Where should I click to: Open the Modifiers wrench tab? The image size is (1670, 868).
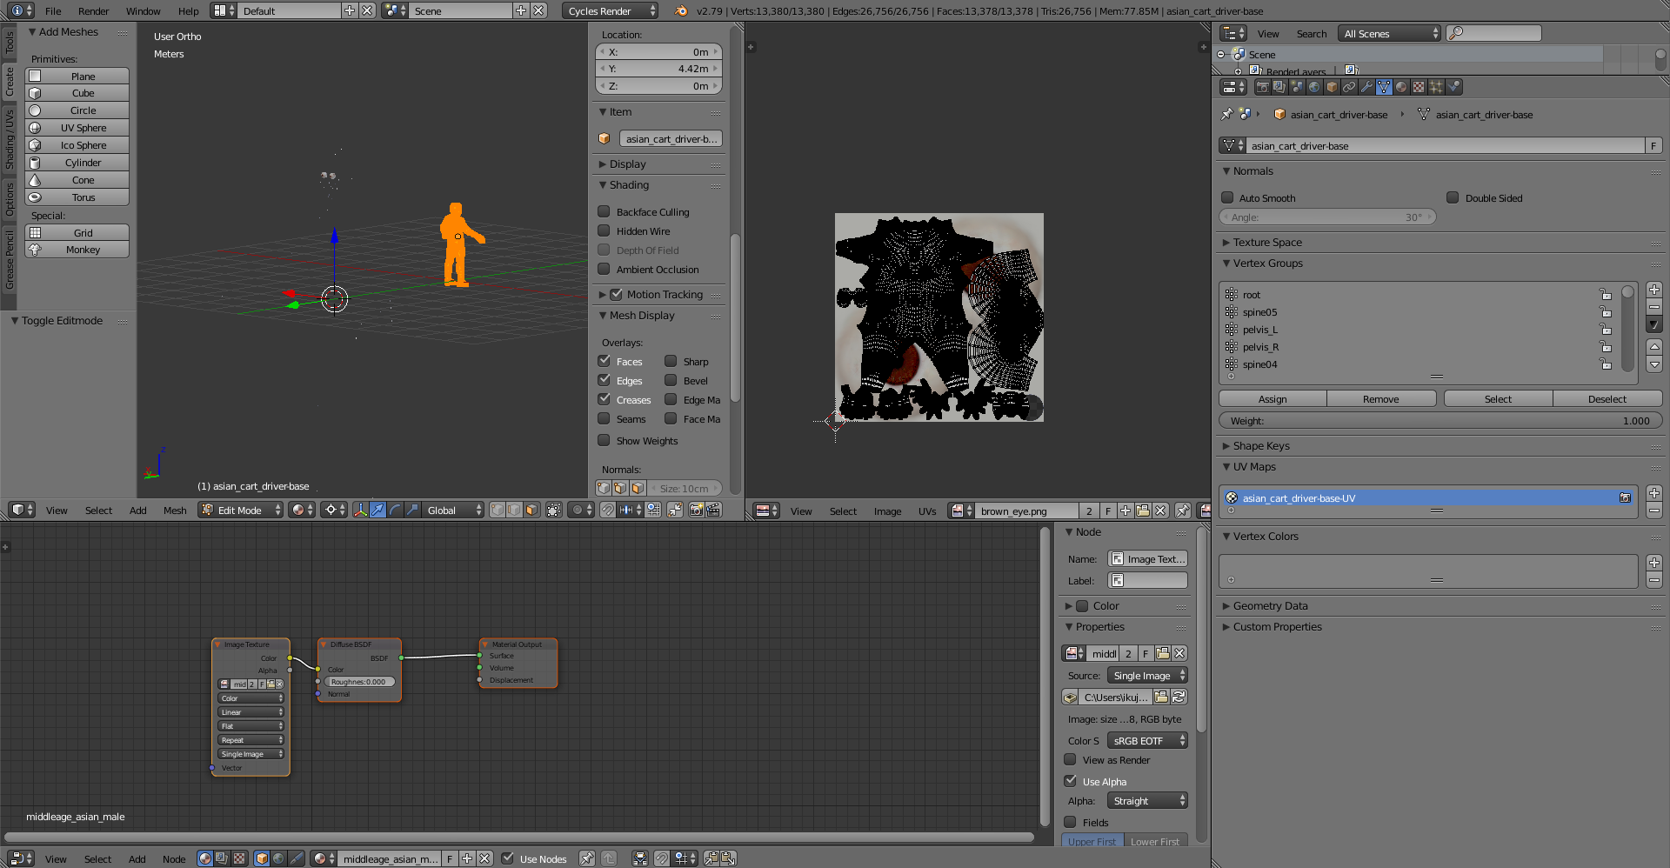[x=1366, y=87]
